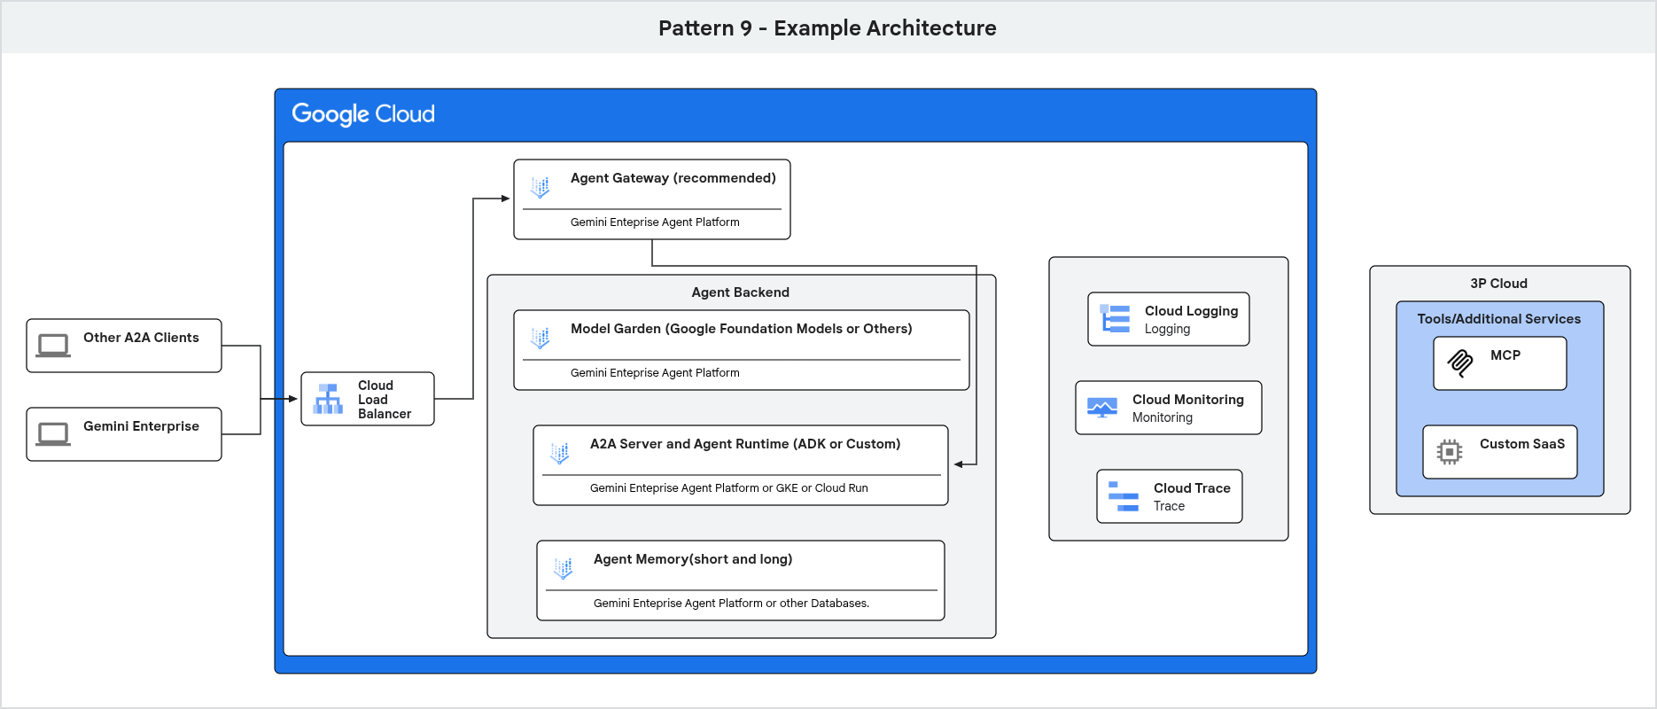The height and width of the screenshot is (709, 1657).
Task: Click the 'Tools/Additional Services' heading
Action: pyautogui.click(x=1499, y=319)
